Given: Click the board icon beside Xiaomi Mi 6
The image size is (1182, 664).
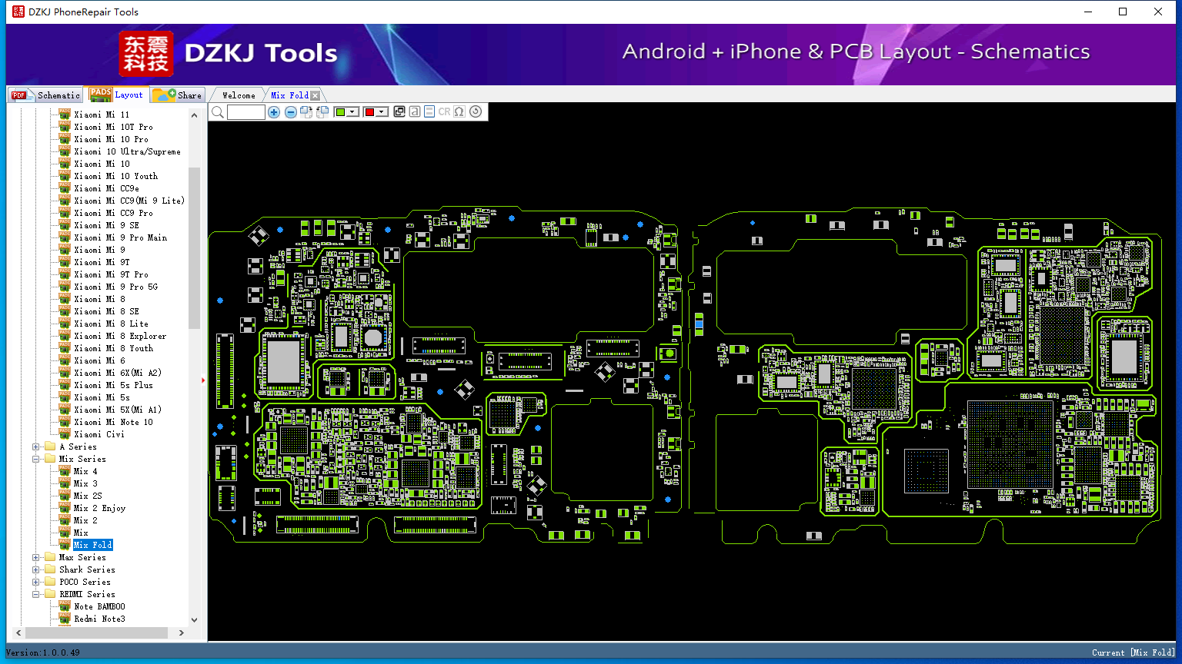Looking at the screenshot, I should 65,360.
